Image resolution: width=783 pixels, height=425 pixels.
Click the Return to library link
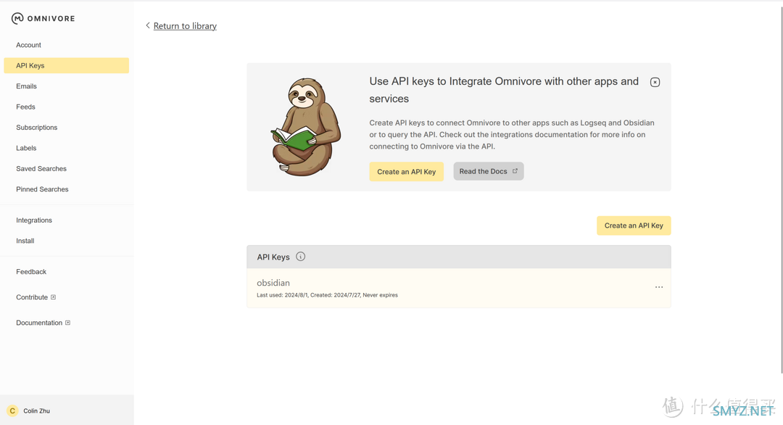point(185,26)
